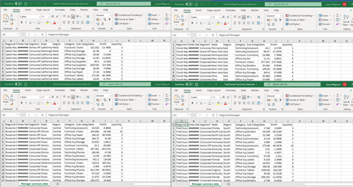Open Merge & Center dropdown in the Sadie Pawthorne window
353x187 pixels.
(x=91, y=22)
